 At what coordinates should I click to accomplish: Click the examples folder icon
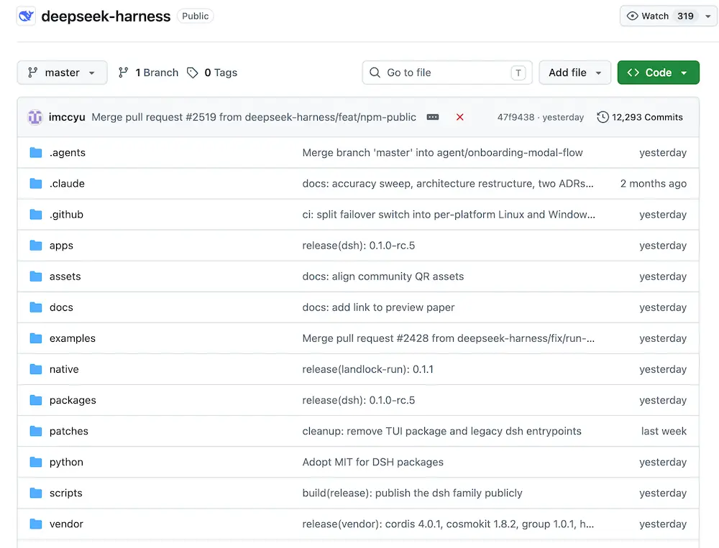click(x=36, y=338)
